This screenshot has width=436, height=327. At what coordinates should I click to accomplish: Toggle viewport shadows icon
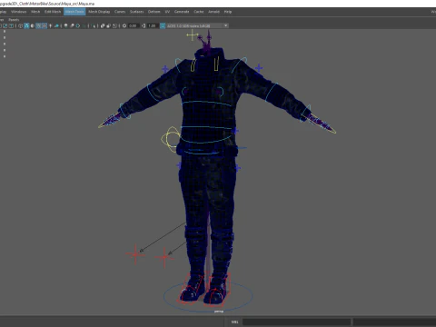point(56,25)
